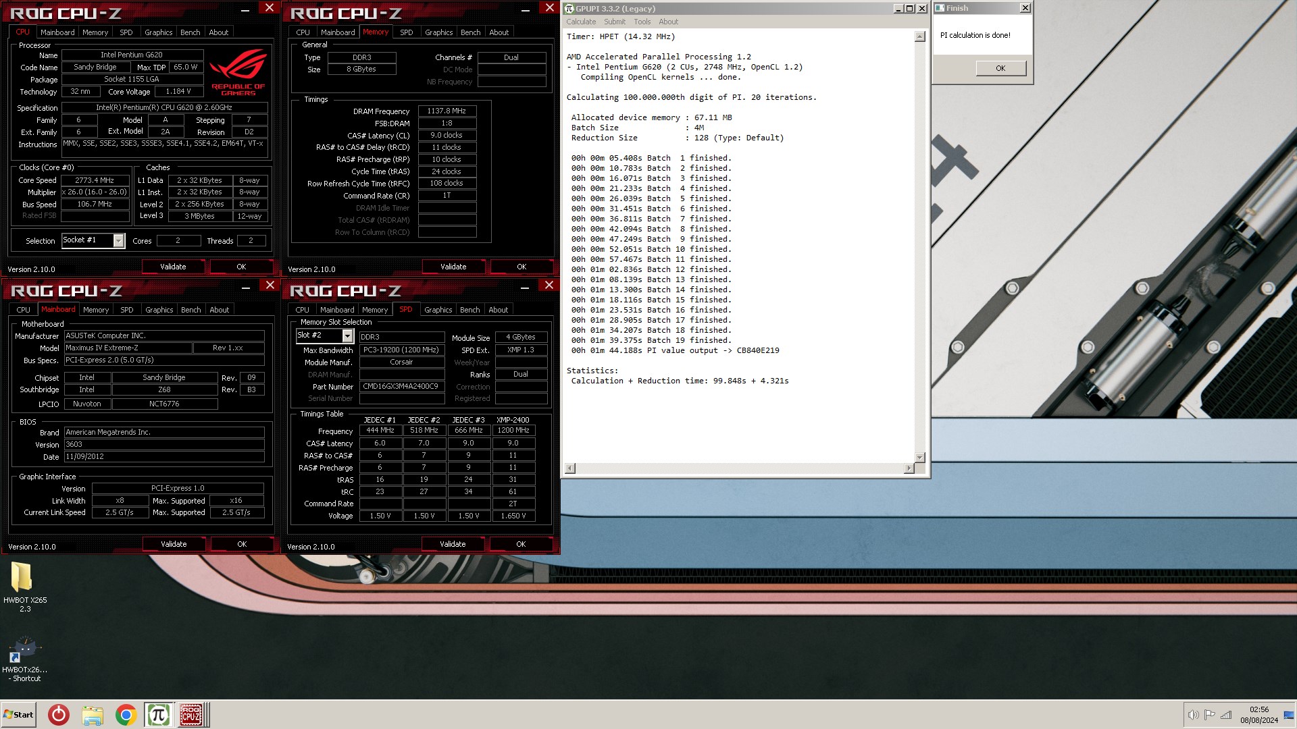Screen dimensions: 1297x729
Task: Click the Core Speed 2773.4 MHz field
Action: point(95,180)
